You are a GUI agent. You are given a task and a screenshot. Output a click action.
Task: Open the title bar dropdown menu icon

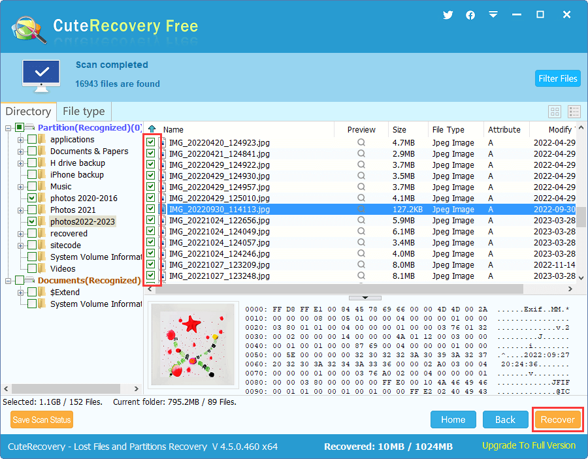(x=493, y=15)
